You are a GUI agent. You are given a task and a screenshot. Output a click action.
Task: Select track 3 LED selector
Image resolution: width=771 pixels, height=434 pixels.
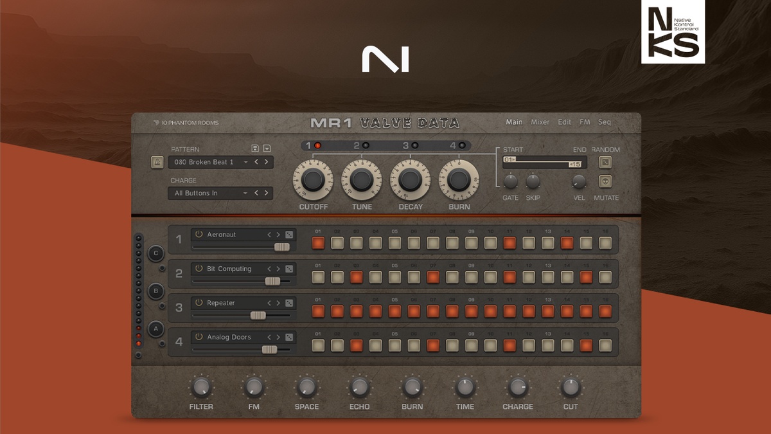pos(414,146)
